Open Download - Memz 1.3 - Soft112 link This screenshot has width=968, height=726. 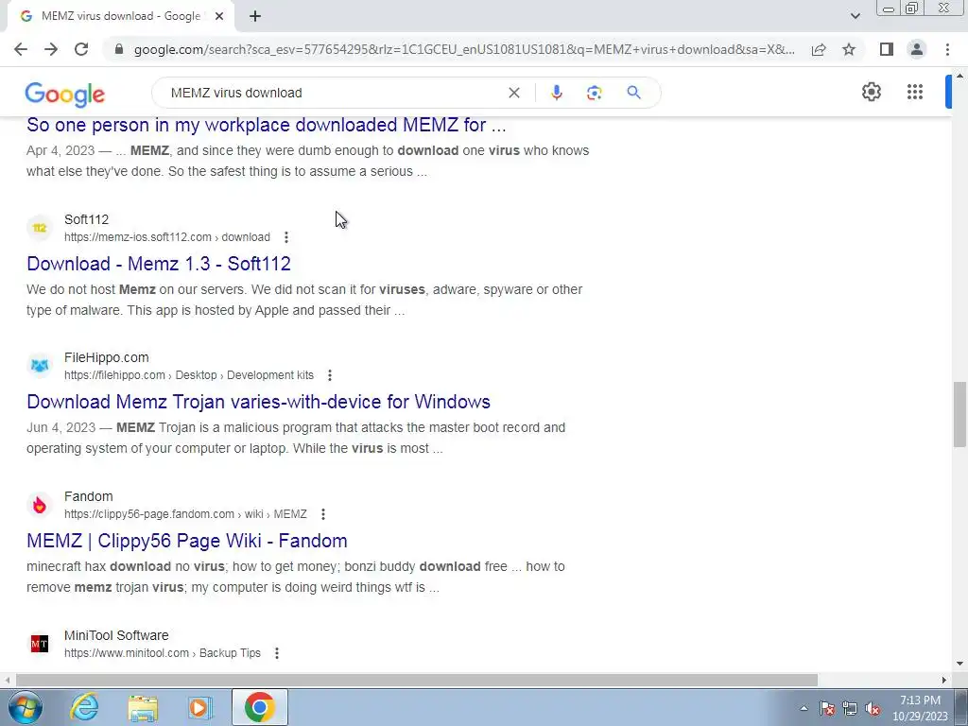click(159, 264)
